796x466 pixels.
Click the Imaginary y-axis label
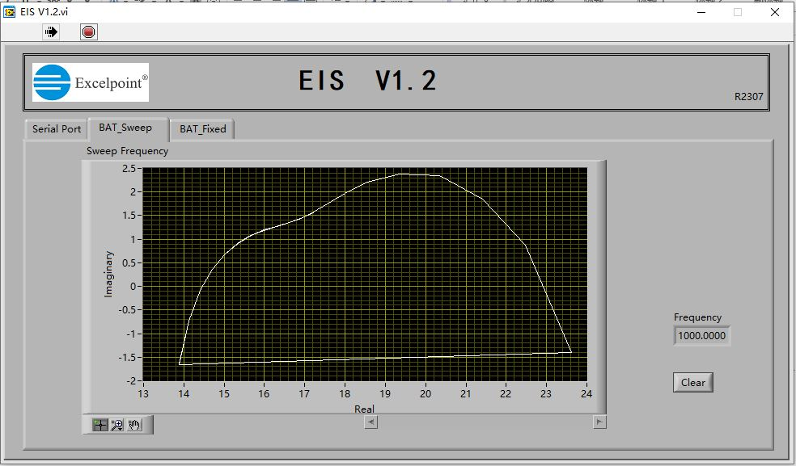109,275
